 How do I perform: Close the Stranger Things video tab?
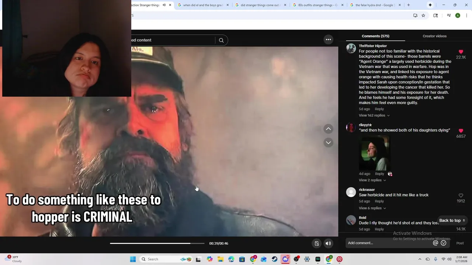click(170, 5)
